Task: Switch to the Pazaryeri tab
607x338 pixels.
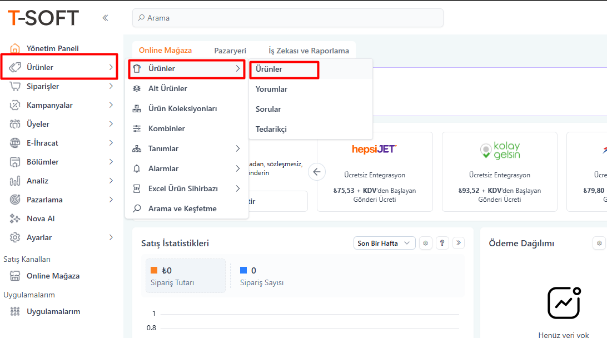Action: tap(230, 51)
